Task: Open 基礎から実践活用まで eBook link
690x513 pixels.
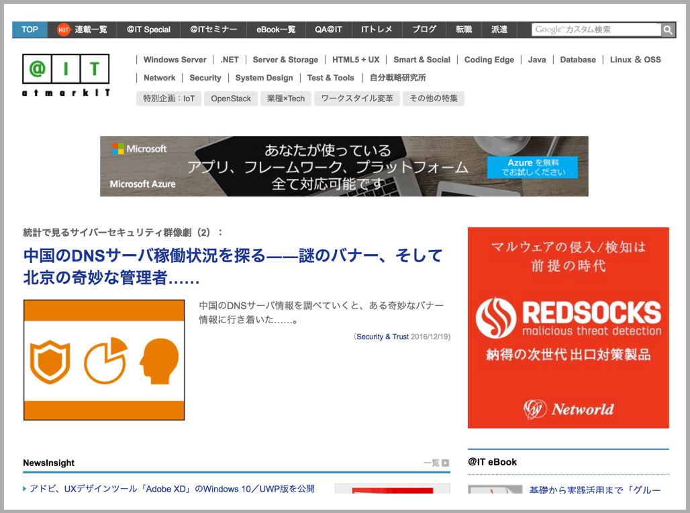Action: pyautogui.click(x=595, y=490)
